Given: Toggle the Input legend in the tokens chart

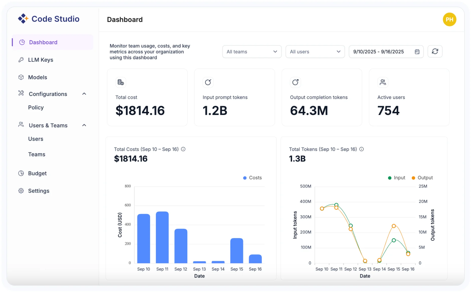Looking at the screenshot, I should pyautogui.click(x=396, y=178).
